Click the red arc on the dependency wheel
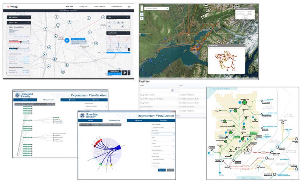 [x=98, y=142]
